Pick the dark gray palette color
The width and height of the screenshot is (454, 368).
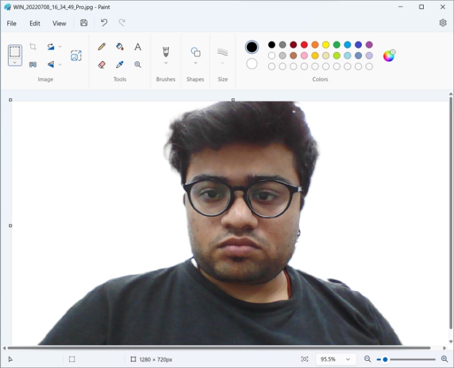click(x=283, y=45)
